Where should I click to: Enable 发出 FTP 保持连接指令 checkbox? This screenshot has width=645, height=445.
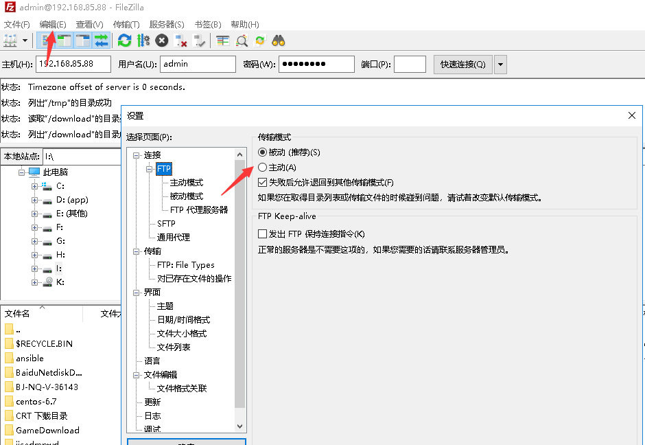coord(262,233)
